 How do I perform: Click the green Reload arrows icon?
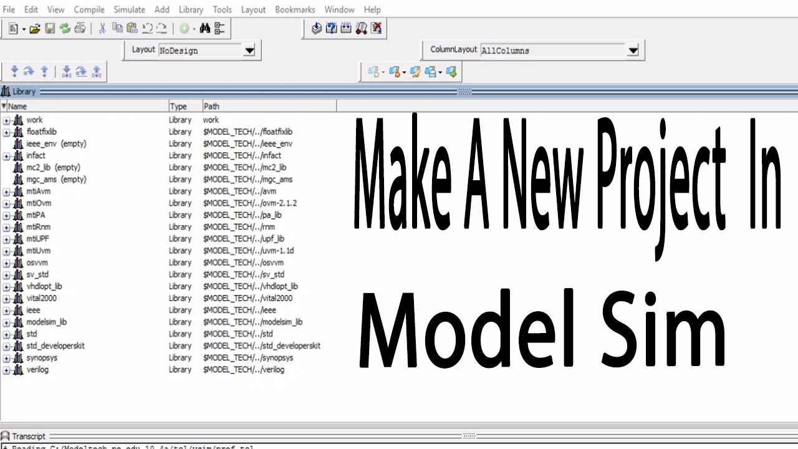point(65,29)
